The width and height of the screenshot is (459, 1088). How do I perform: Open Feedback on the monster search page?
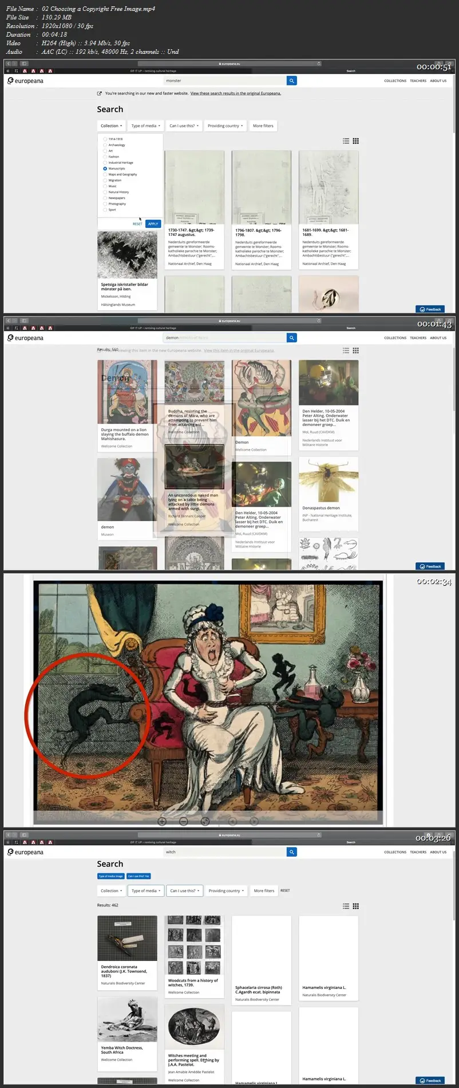click(430, 309)
